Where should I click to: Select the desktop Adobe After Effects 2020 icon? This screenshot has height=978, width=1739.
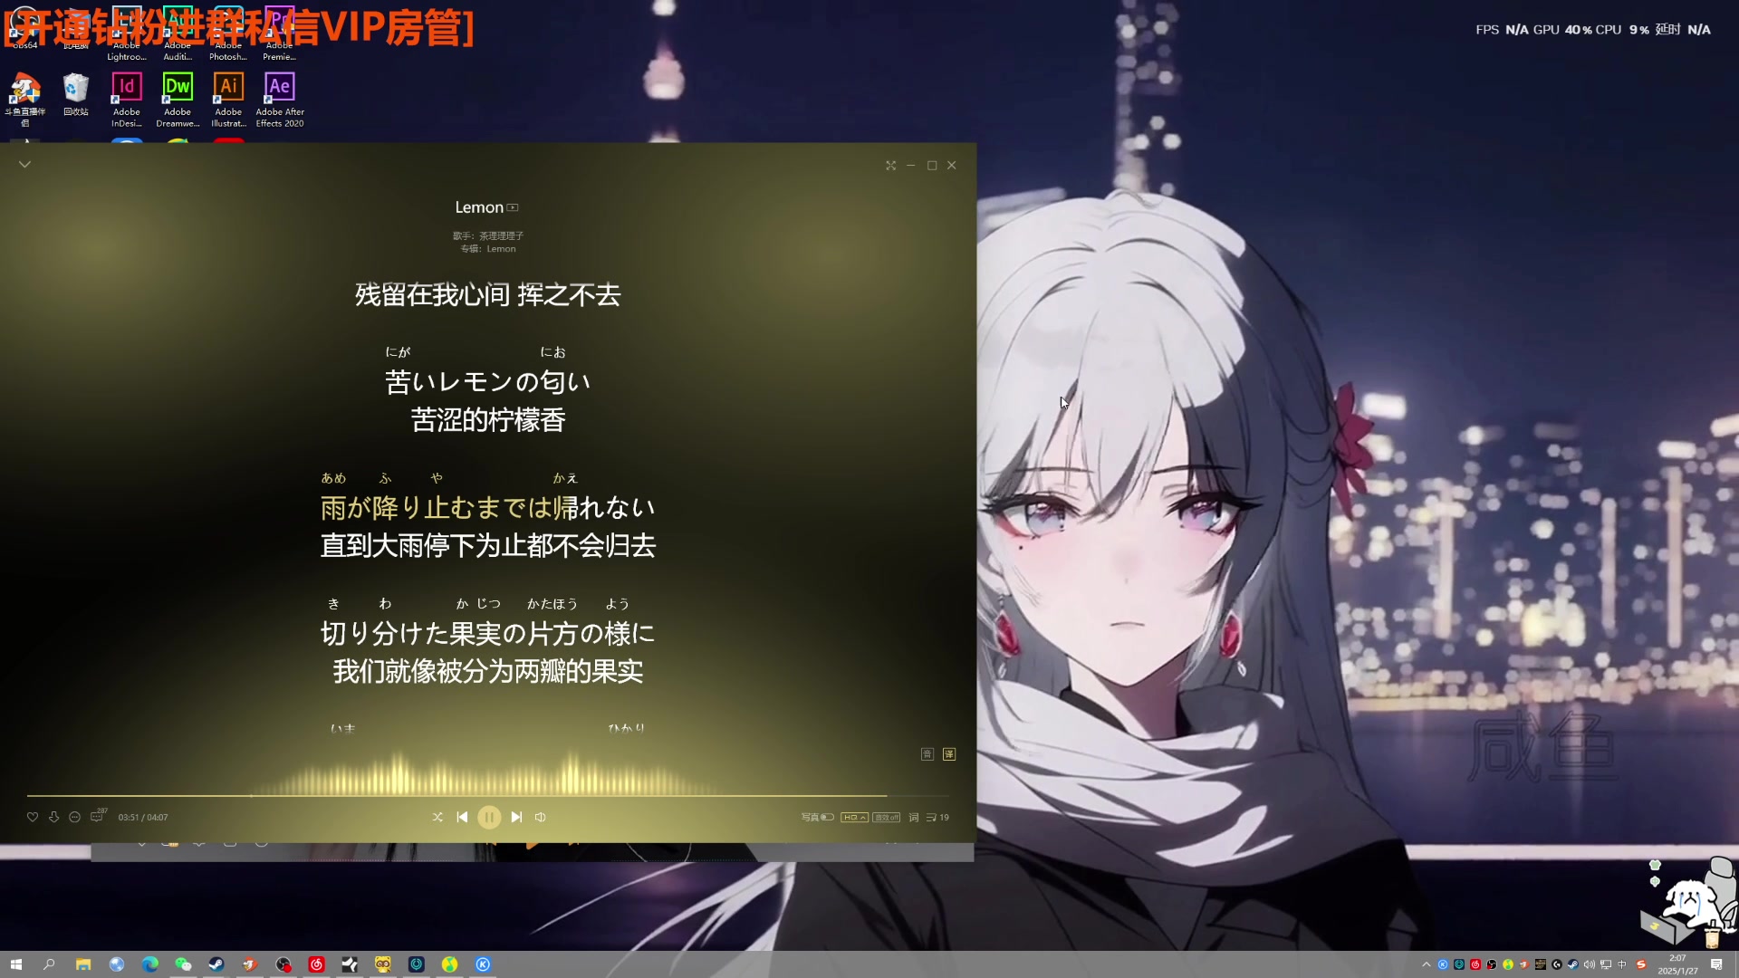click(x=280, y=100)
